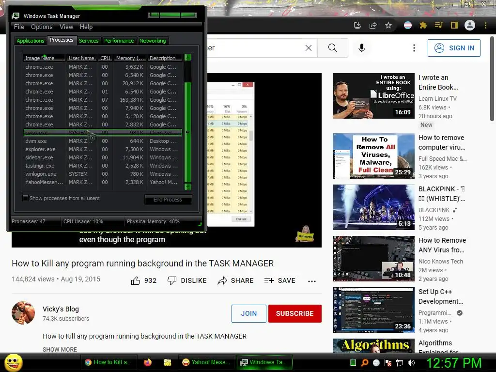
Task: Switch to Chrome How to Kill taskbar button
Action: point(108,362)
